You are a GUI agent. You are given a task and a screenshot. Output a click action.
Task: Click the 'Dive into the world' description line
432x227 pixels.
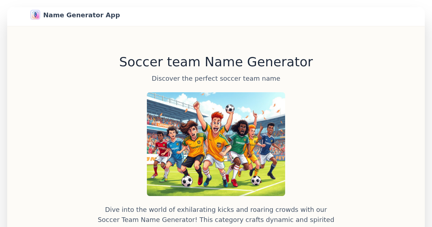coord(216,210)
